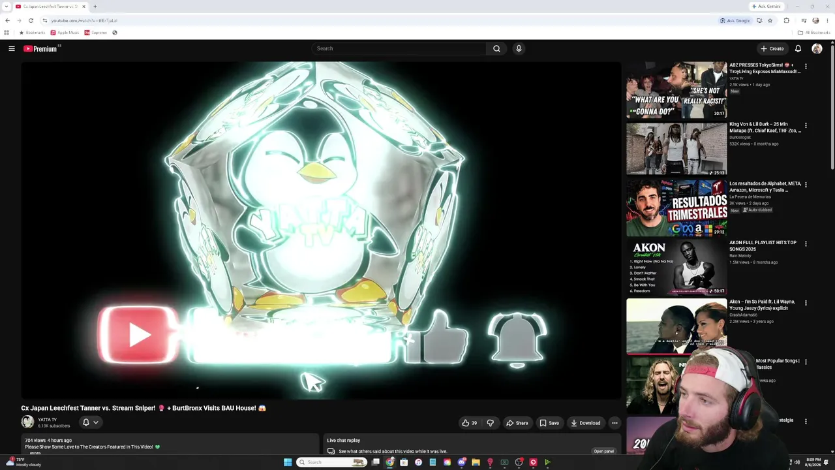
Task: Open more actions below the video
Action: tap(615, 423)
